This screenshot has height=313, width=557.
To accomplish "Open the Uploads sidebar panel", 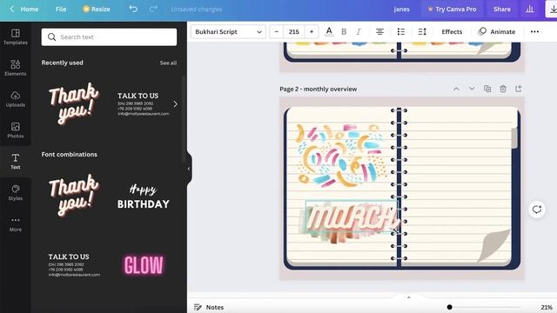I will click(x=16, y=99).
